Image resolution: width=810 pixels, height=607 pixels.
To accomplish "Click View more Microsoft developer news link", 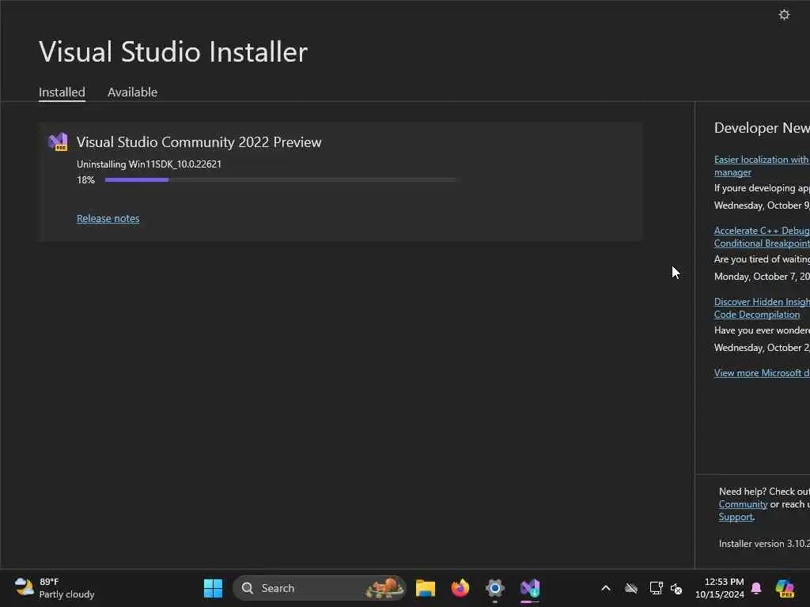I will (762, 373).
